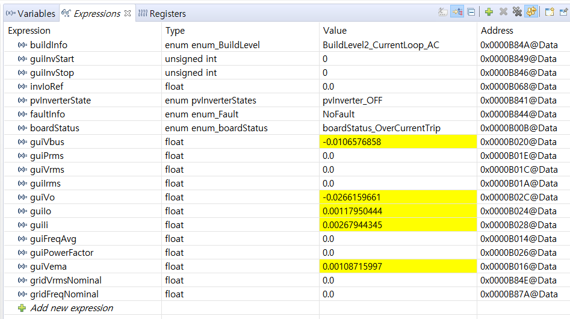Click the Remove Selected expression X icon

[x=503, y=12]
